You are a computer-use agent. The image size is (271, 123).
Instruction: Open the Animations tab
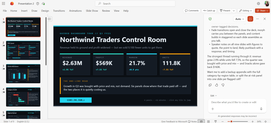[x=75, y=11]
